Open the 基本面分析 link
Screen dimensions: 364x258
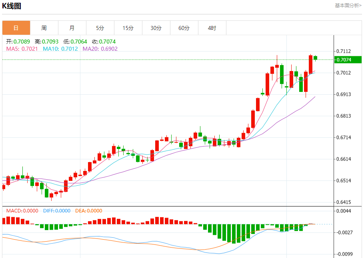[348, 6]
